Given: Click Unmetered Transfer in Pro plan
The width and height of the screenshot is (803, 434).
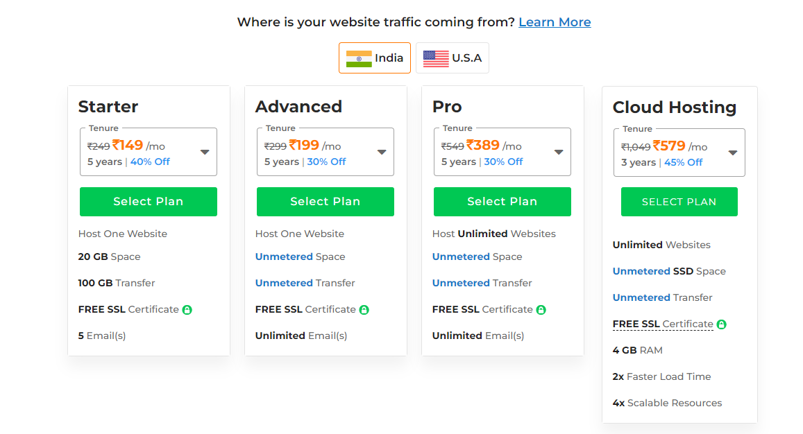Looking at the screenshot, I should pyautogui.click(x=482, y=283).
